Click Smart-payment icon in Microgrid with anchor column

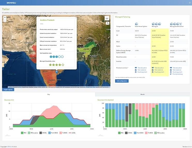pos(171,72)
